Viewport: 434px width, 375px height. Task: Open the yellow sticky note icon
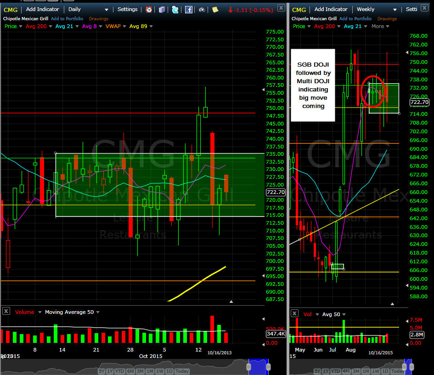click(215, 10)
